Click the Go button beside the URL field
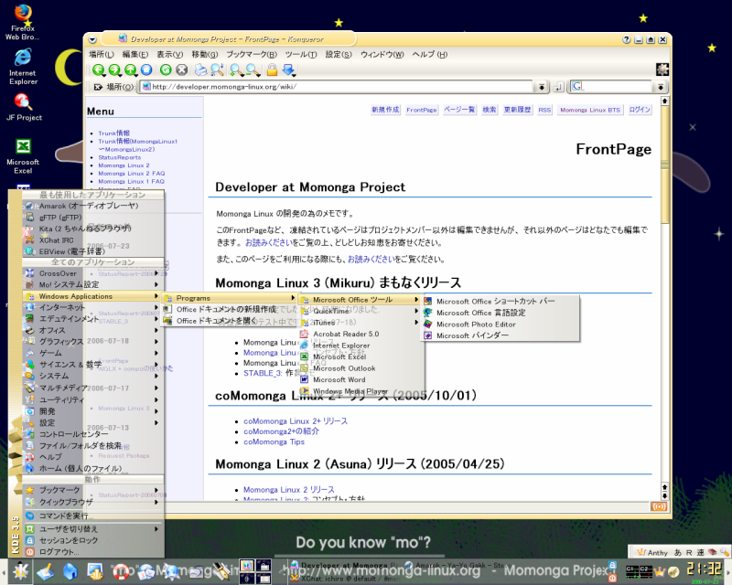This screenshot has width=732, height=585. click(x=559, y=87)
